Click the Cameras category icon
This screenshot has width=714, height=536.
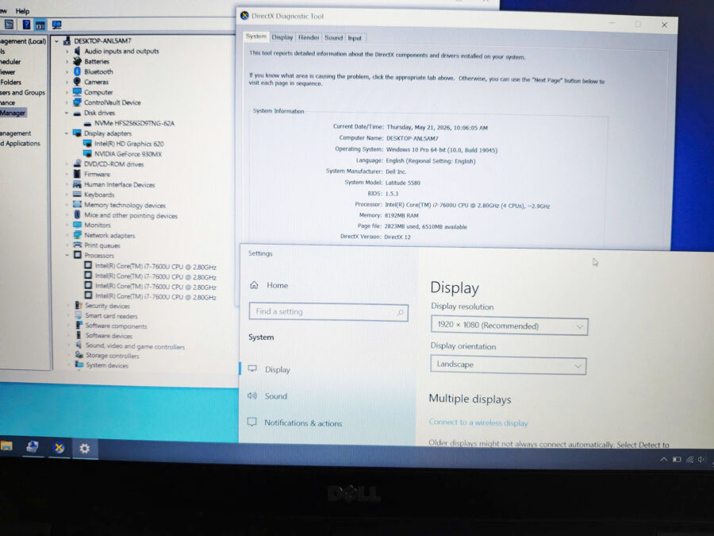tap(77, 82)
